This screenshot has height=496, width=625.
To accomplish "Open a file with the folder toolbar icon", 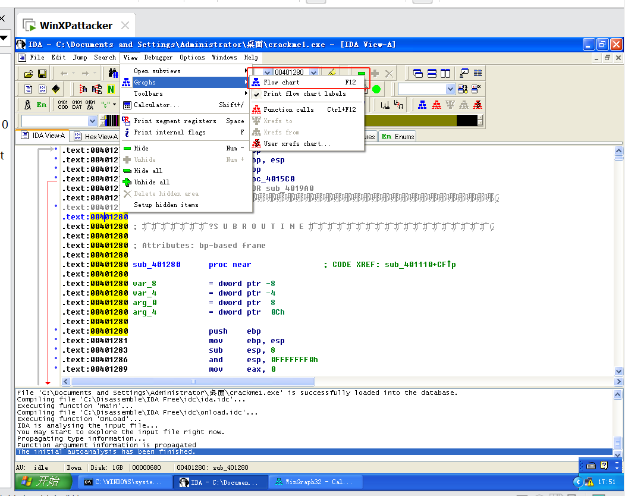I will 29,74.
